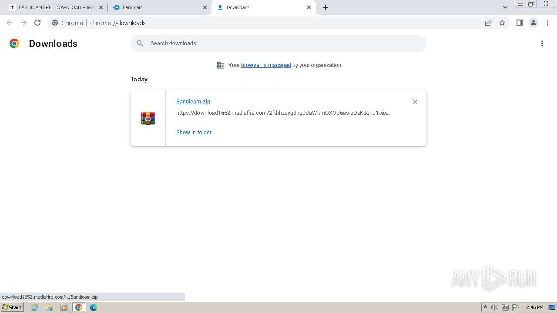Open the Windows Start menu
Screen dimensions: 557x313
[x=12, y=307]
